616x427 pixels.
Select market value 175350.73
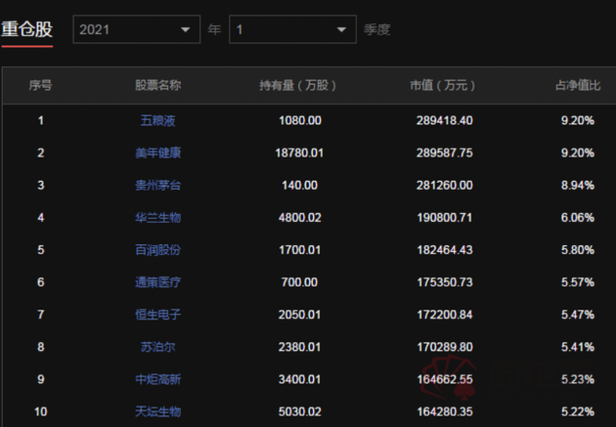[444, 282]
